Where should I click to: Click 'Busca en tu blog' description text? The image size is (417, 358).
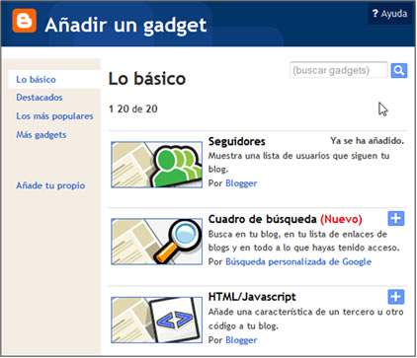[303, 241]
